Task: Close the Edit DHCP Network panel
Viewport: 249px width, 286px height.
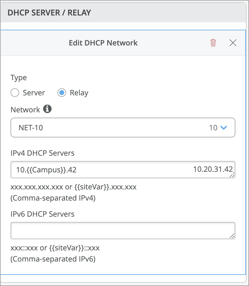Action: [233, 43]
